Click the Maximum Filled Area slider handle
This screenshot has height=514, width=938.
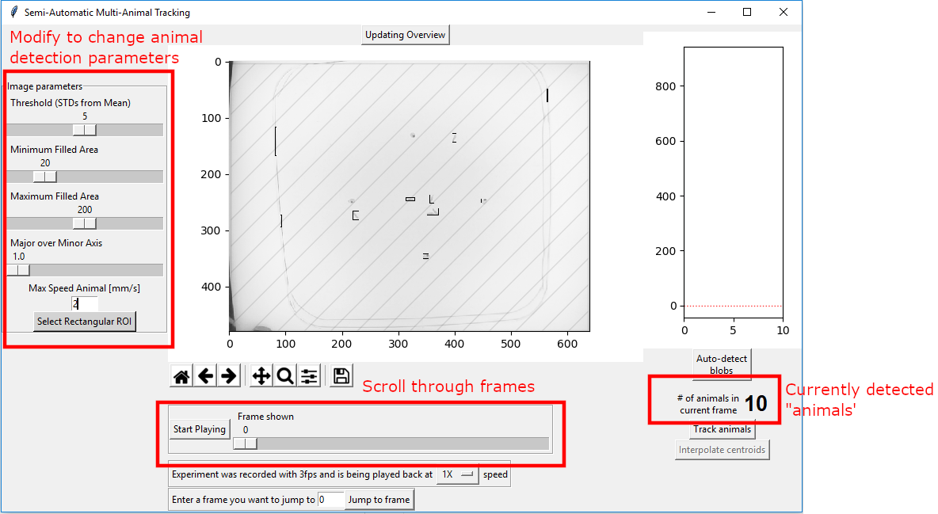pos(84,223)
